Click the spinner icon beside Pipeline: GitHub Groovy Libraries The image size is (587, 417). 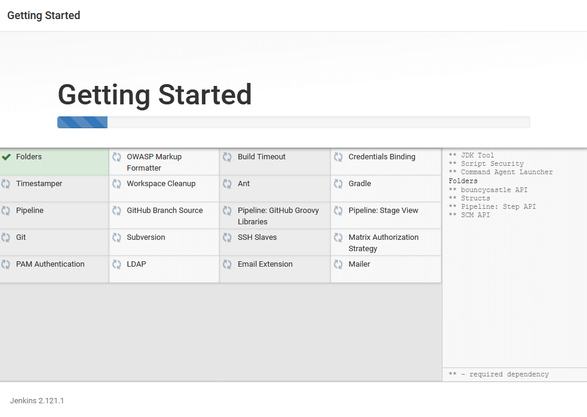click(228, 211)
